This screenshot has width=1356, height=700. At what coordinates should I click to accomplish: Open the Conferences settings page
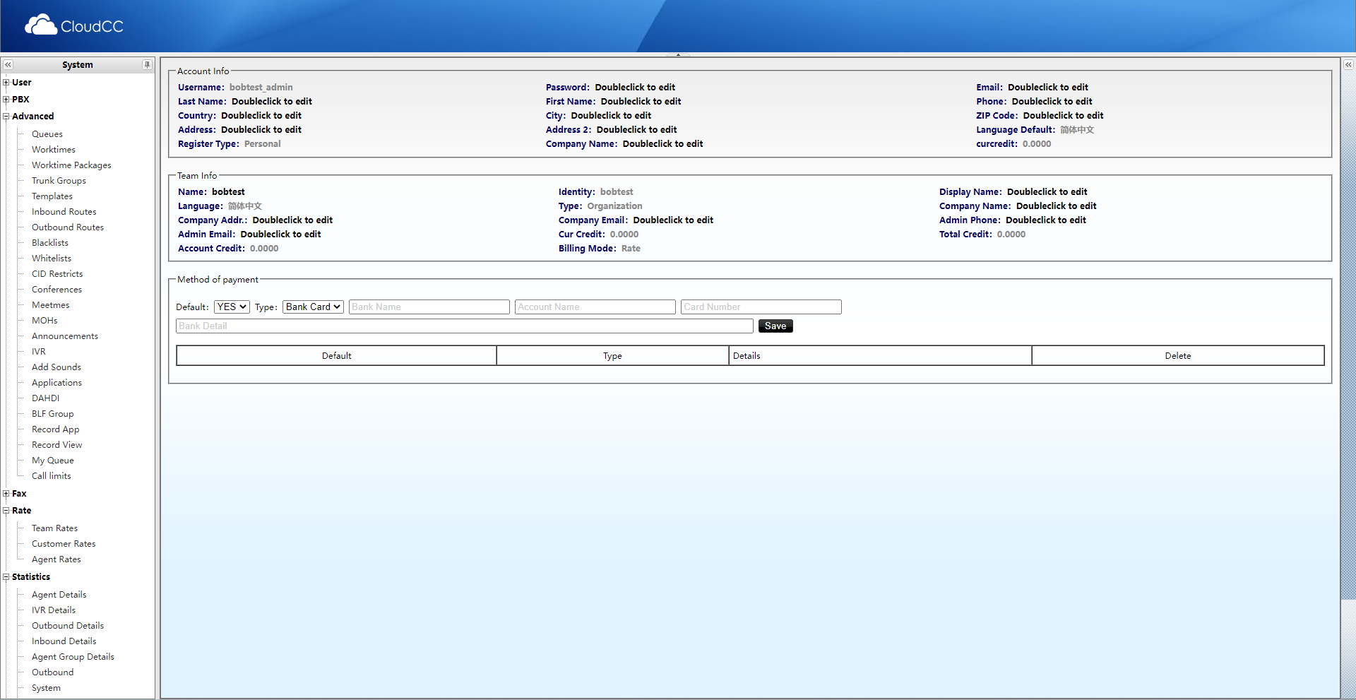point(56,289)
